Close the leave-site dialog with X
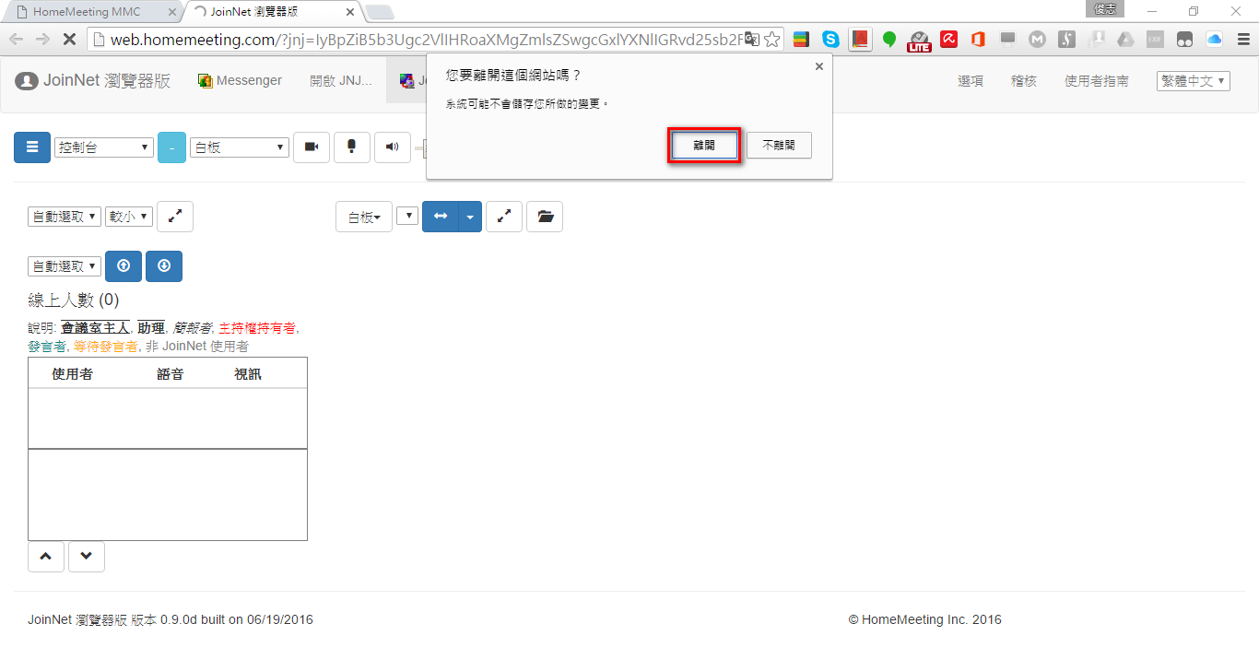The image size is (1259, 671). coord(819,66)
